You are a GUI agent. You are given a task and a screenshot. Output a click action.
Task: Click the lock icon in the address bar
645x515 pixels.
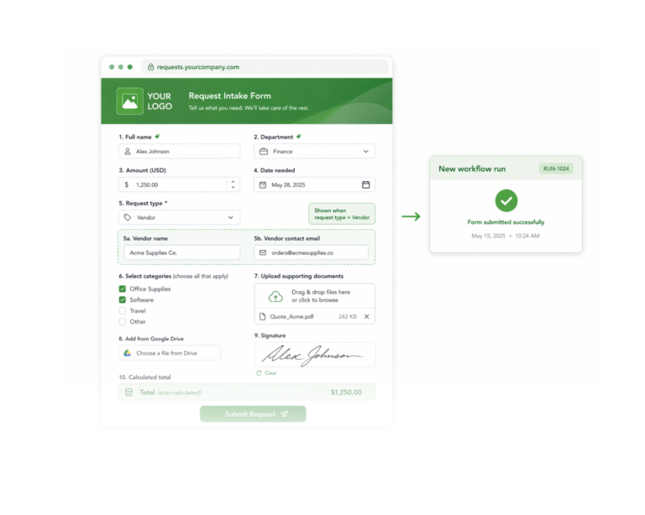click(150, 66)
